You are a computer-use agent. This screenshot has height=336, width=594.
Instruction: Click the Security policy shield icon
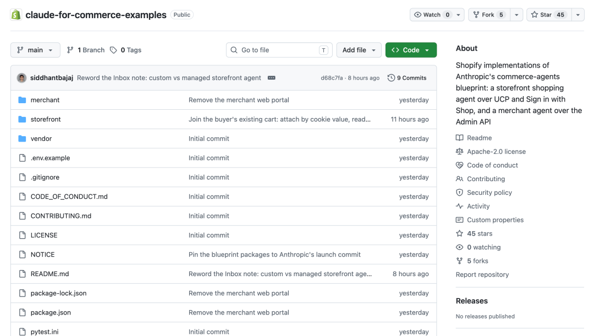[459, 192]
